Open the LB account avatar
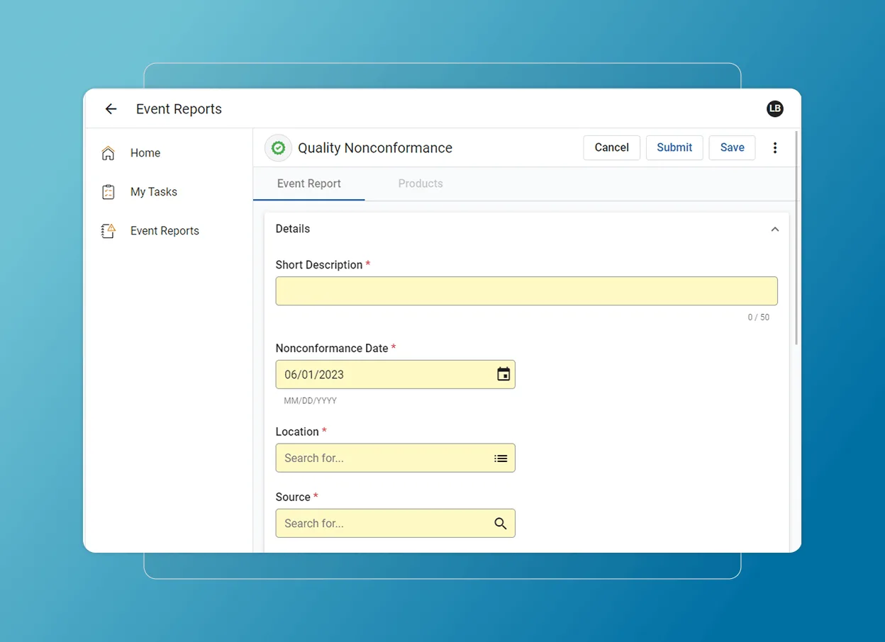 [x=774, y=108]
